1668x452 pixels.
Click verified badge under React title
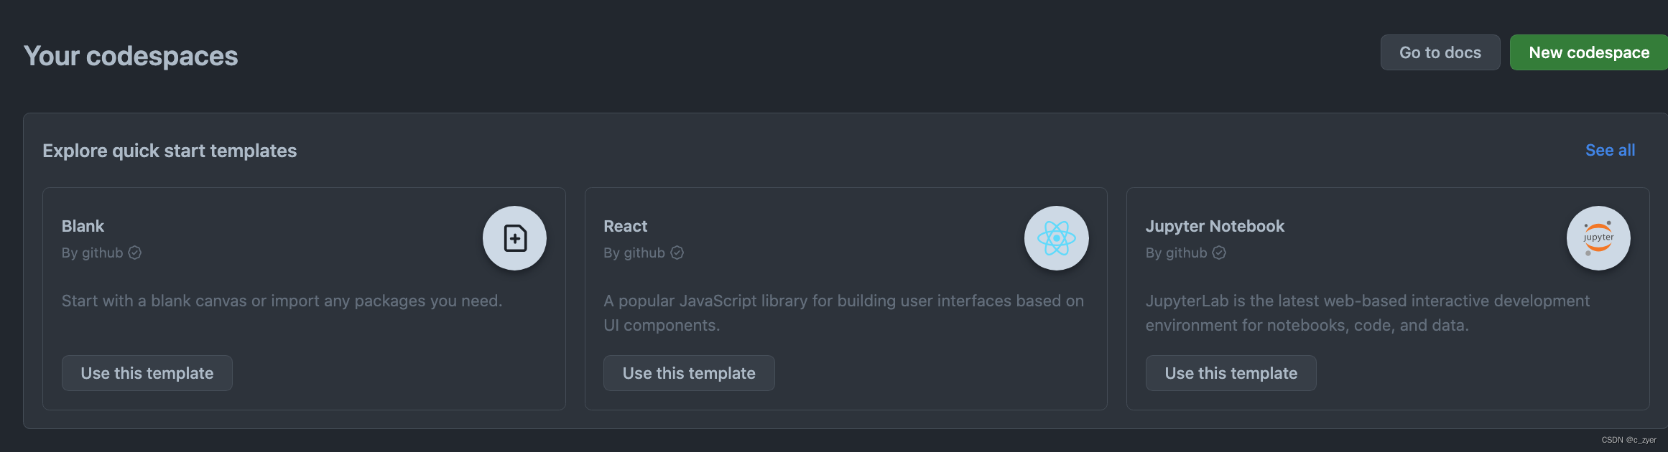point(677,253)
